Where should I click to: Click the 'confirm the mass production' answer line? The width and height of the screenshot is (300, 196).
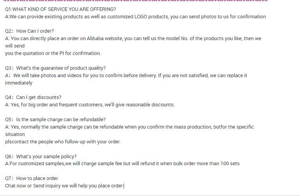click(x=129, y=127)
